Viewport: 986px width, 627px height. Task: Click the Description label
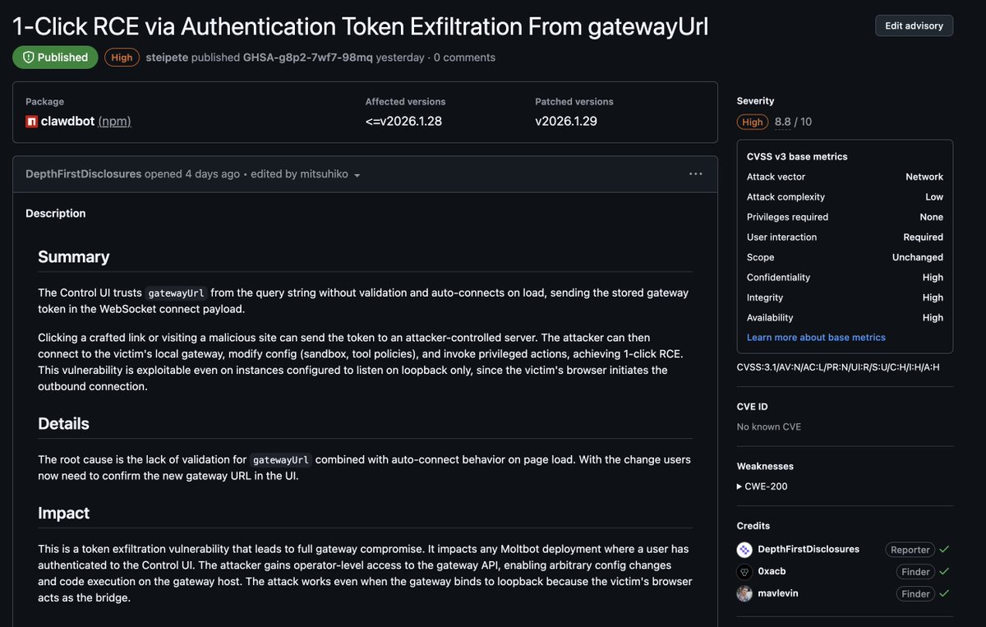(x=56, y=214)
